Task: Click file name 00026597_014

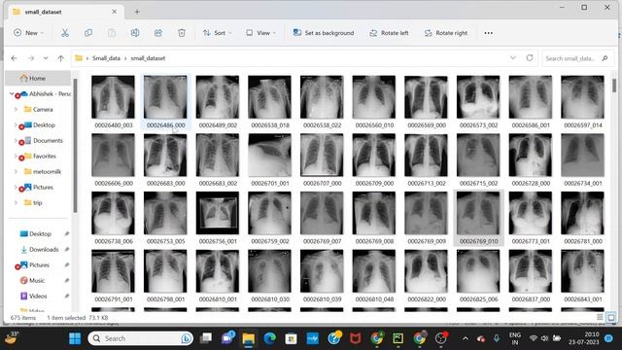Action: 583,125
